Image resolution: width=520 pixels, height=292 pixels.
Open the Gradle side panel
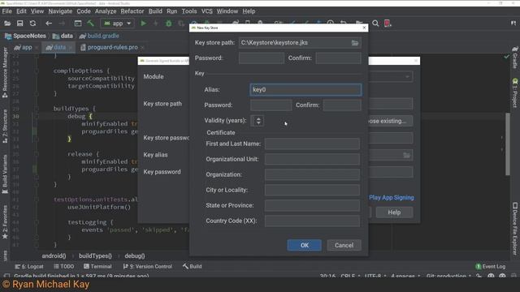[514, 58]
